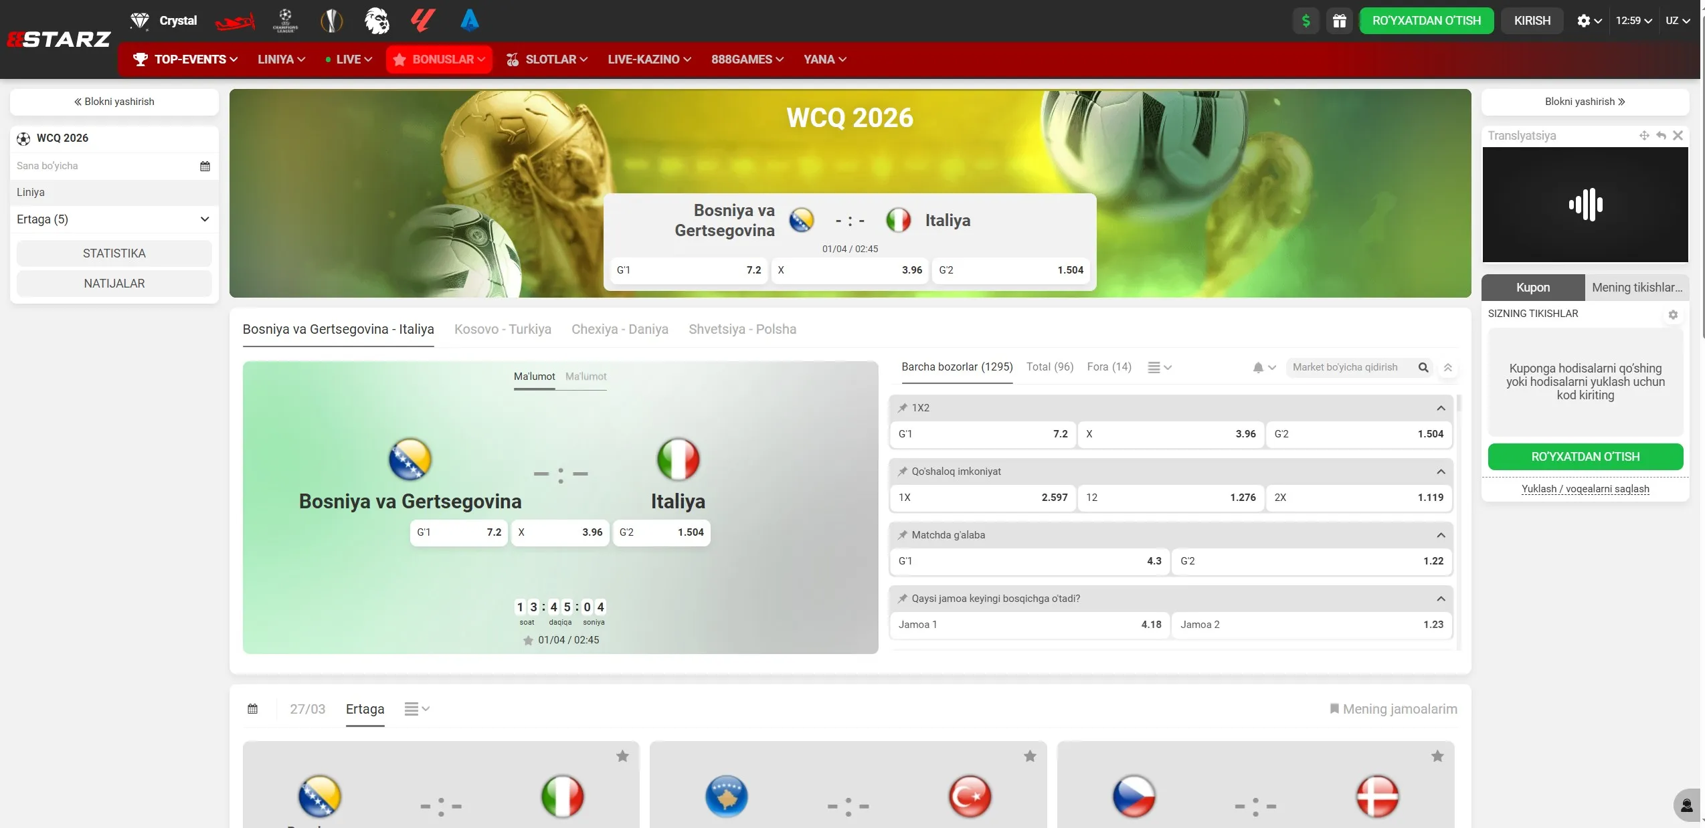Launch the red Aviator plane game icon

(x=235, y=21)
